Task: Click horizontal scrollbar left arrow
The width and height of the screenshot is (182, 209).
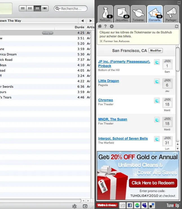Action: coord(84,201)
